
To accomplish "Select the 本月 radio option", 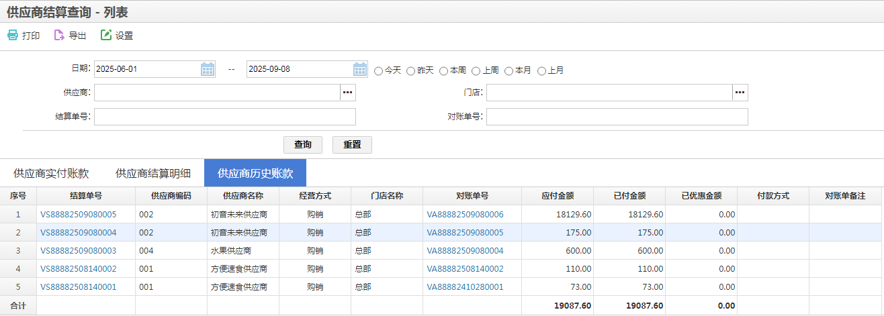I will pyautogui.click(x=509, y=70).
